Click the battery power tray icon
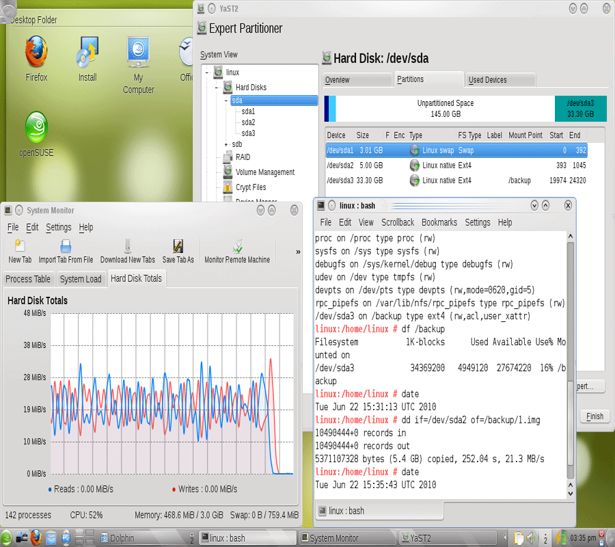Viewport: 615px width, 547px height. pos(560,538)
